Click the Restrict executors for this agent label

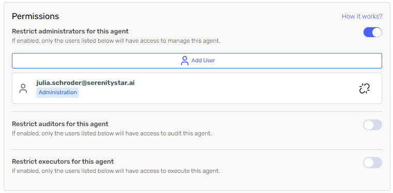click(x=63, y=162)
